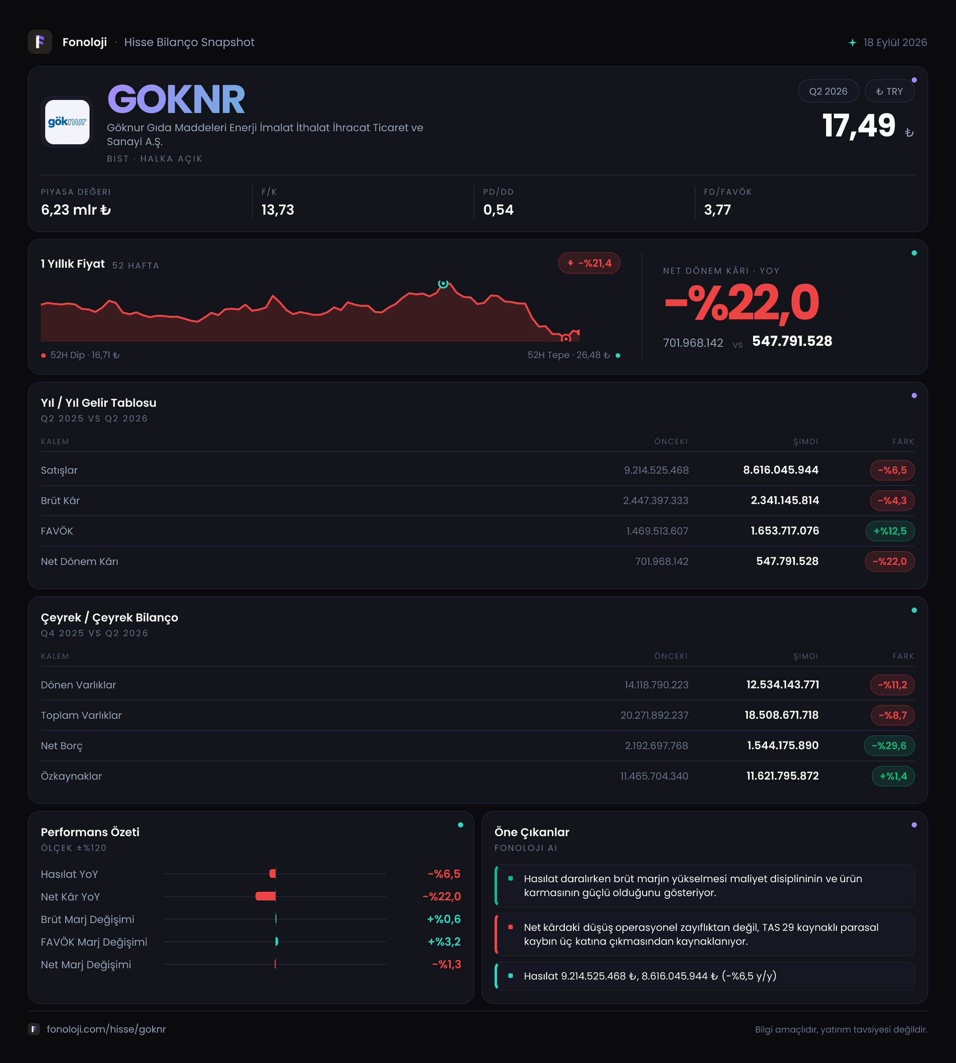Click the Satışlar -%6,5 difference badge
The width and height of the screenshot is (956, 1063).
click(892, 470)
